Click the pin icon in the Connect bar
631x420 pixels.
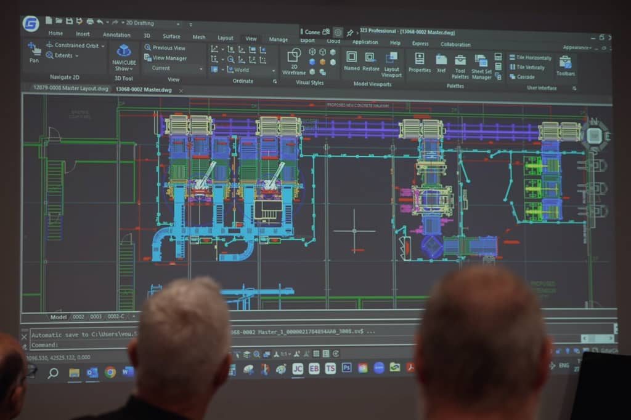point(350,33)
